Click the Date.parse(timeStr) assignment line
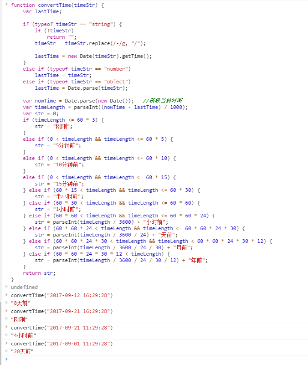308x365 pixels. (x=81, y=88)
